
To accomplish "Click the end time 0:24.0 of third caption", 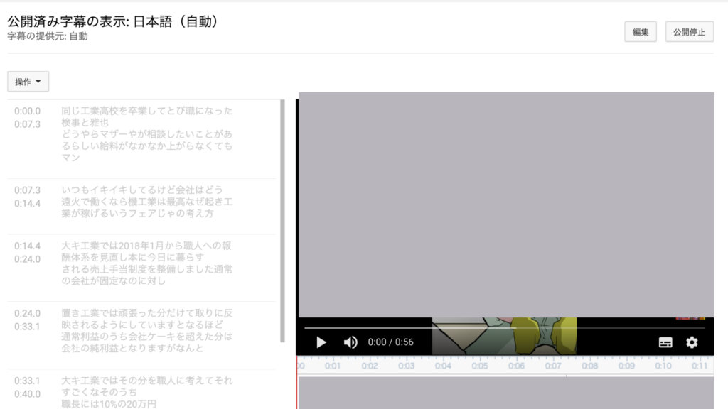I will [x=28, y=259].
